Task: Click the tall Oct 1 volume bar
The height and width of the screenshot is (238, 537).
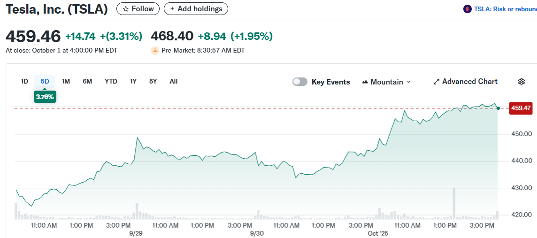Action: (x=454, y=203)
